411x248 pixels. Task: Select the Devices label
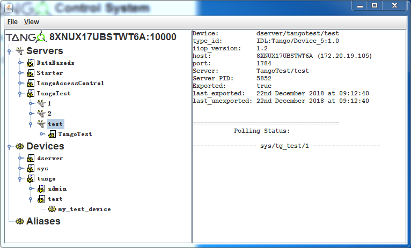pos(45,146)
